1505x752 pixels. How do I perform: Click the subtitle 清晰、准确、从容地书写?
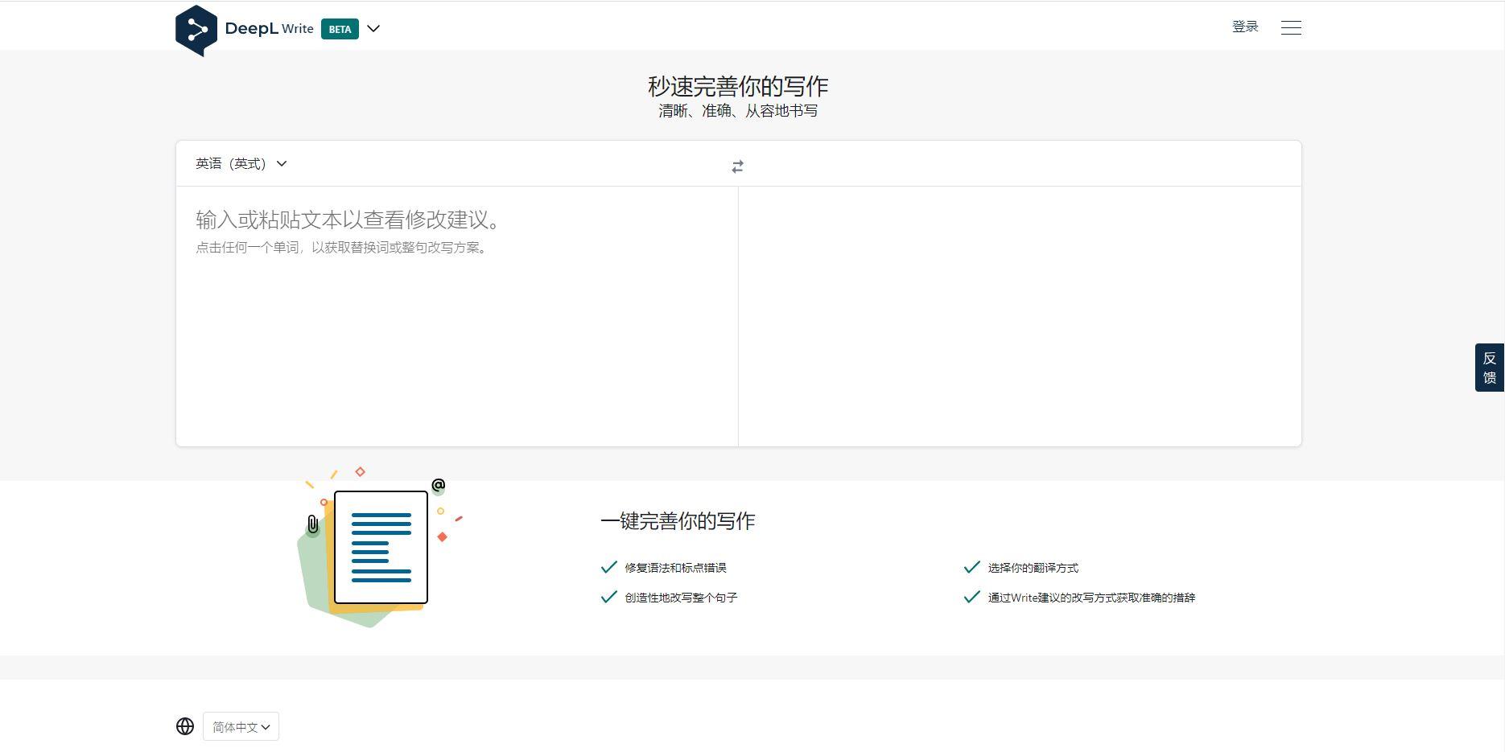coord(738,111)
